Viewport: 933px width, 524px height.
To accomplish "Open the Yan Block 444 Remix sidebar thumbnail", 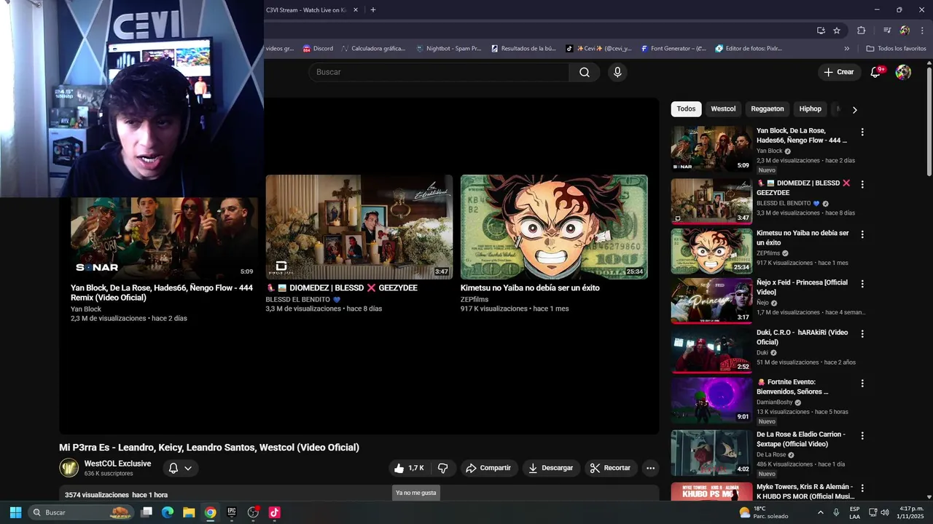I will pos(711,149).
